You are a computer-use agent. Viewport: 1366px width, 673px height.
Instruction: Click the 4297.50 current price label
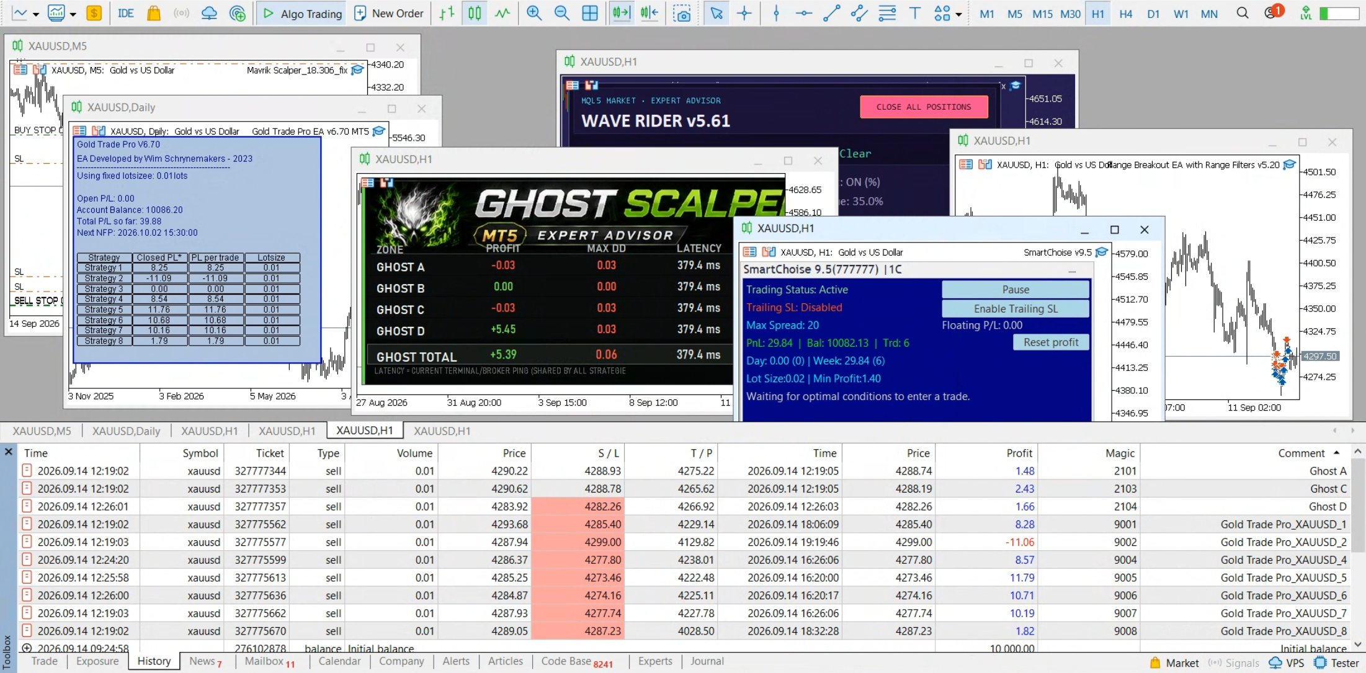point(1320,356)
